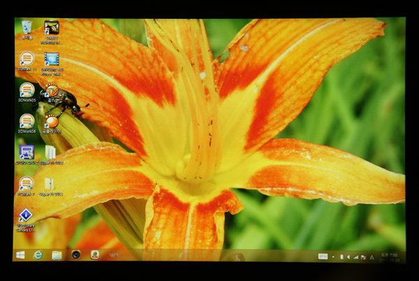This screenshot has width=419, height=281.
Task: Open the Windows Start button
Action: pos(20,255)
